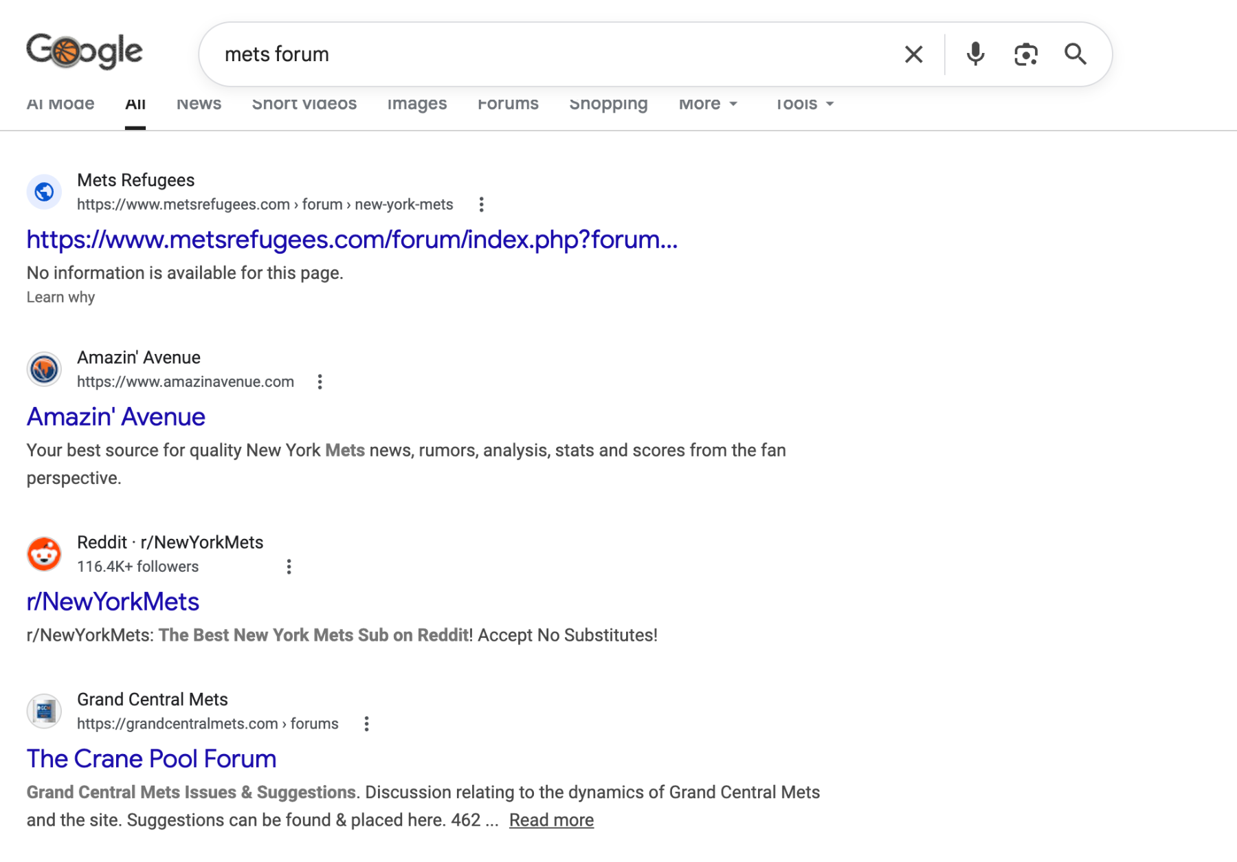1237x862 pixels.
Task: Expand the More dropdown
Action: [707, 104]
